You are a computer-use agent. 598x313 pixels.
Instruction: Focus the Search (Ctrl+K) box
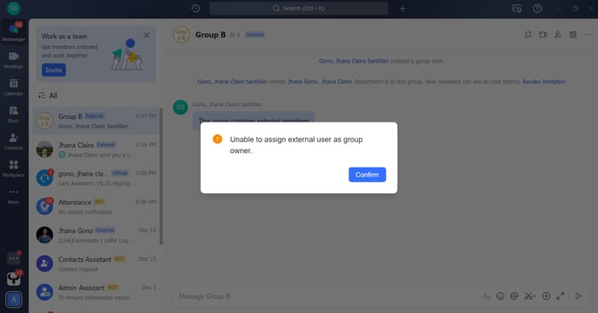[x=299, y=9]
